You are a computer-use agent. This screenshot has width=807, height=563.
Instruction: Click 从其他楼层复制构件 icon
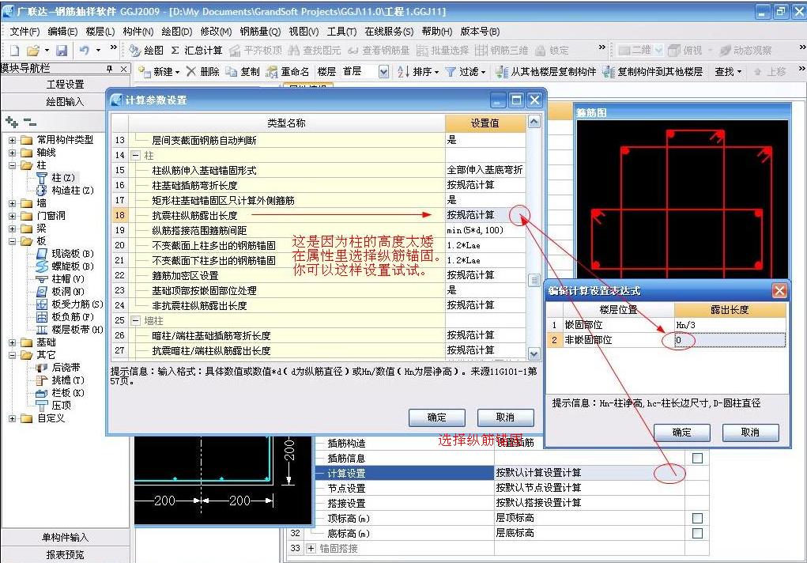point(545,72)
